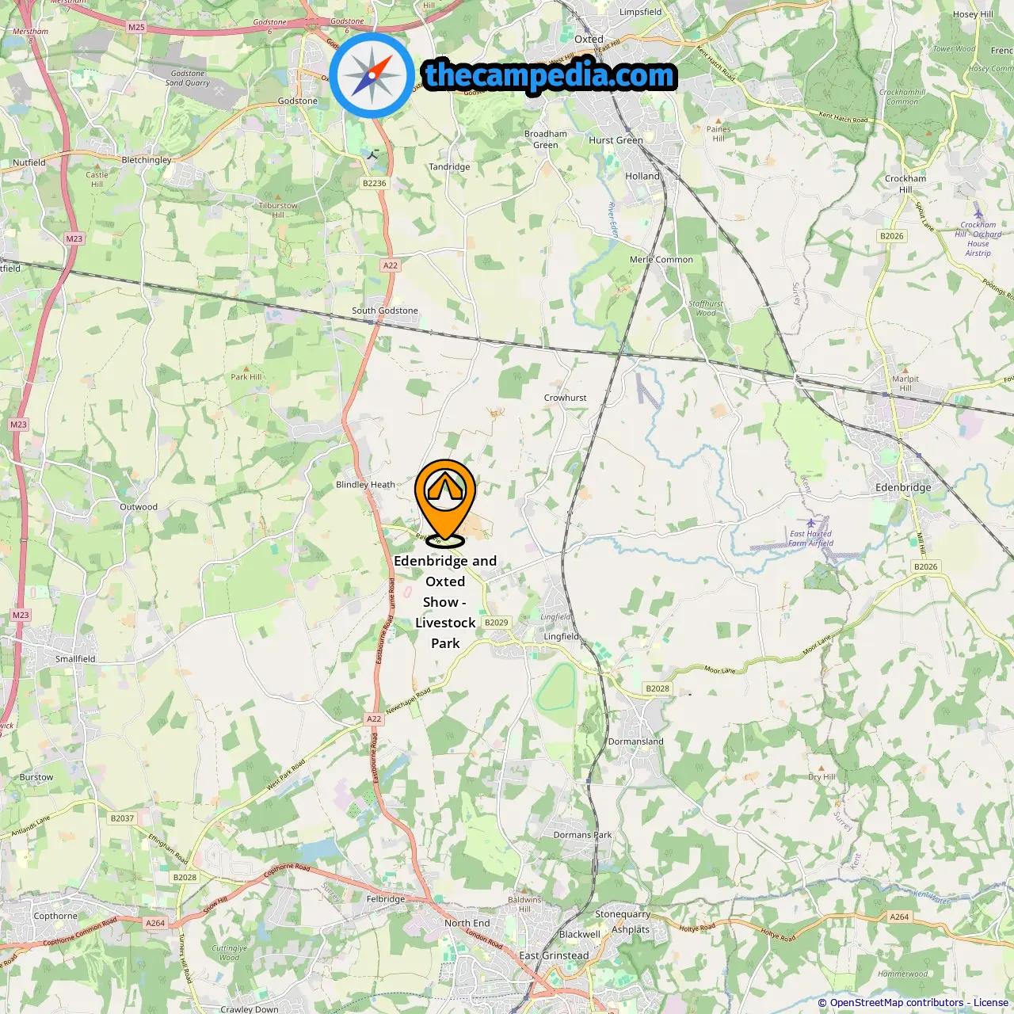The width and height of the screenshot is (1014, 1014).
Task: Click the B2236 road shield south of Godstone
Action: (x=375, y=183)
